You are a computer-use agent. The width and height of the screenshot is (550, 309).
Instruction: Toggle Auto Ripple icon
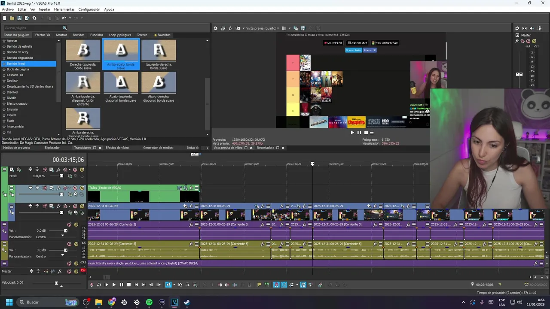291,285
